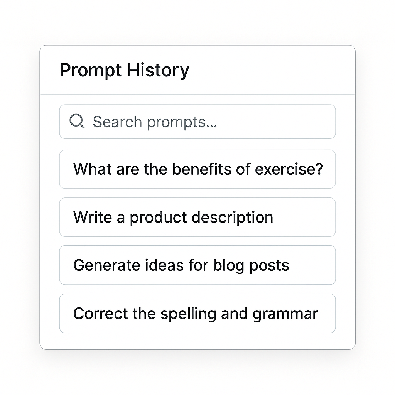The width and height of the screenshot is (395, 395).
Task: Select the search icon inside the prompt search bar
Action: click(x=77, y=122)
